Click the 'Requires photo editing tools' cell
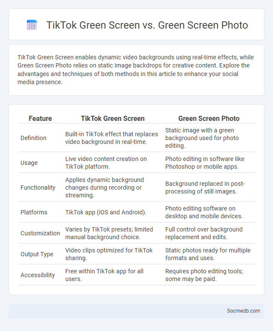Image resolution: width=273 pixels, height=331 pixels. [204, 275]
